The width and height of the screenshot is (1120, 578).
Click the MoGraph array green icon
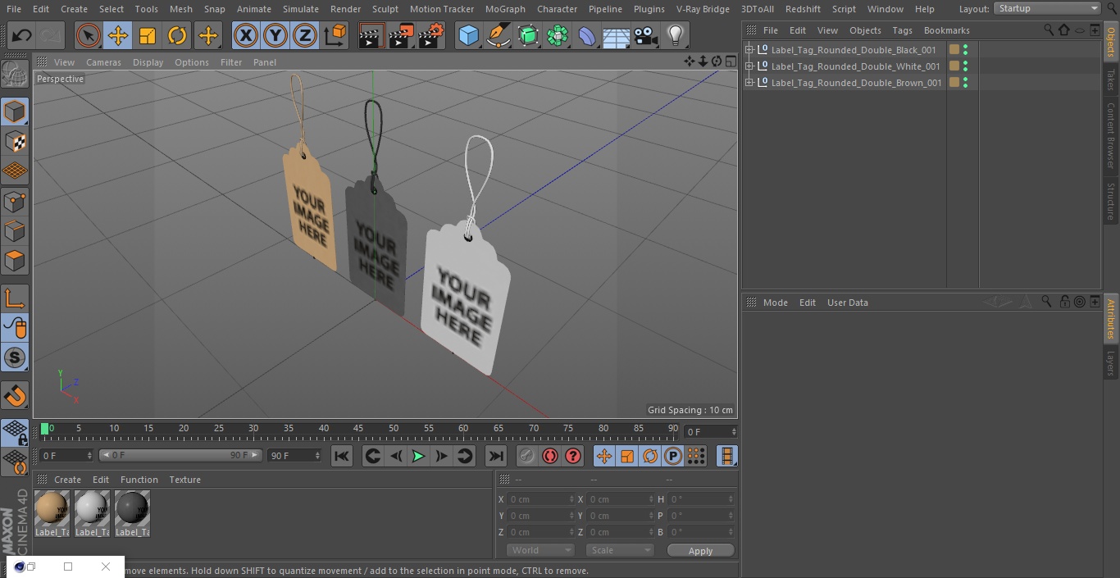pyautogui.click(x=558, y=36)
